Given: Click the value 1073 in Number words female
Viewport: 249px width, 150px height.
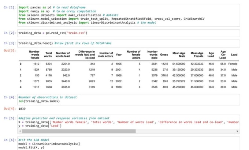Looking at the screenshot, I should tap(36, 81).
